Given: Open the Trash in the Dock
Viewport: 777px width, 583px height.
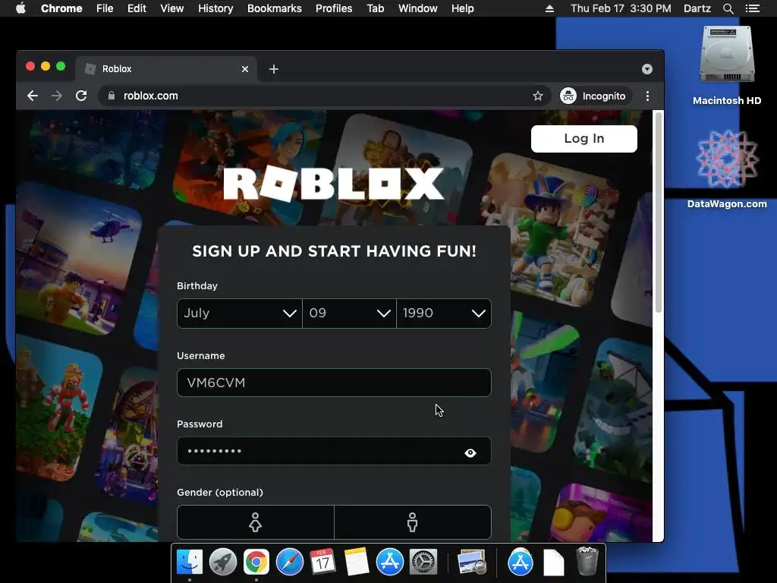Looking at the screenshot, I should pos(587,561).
